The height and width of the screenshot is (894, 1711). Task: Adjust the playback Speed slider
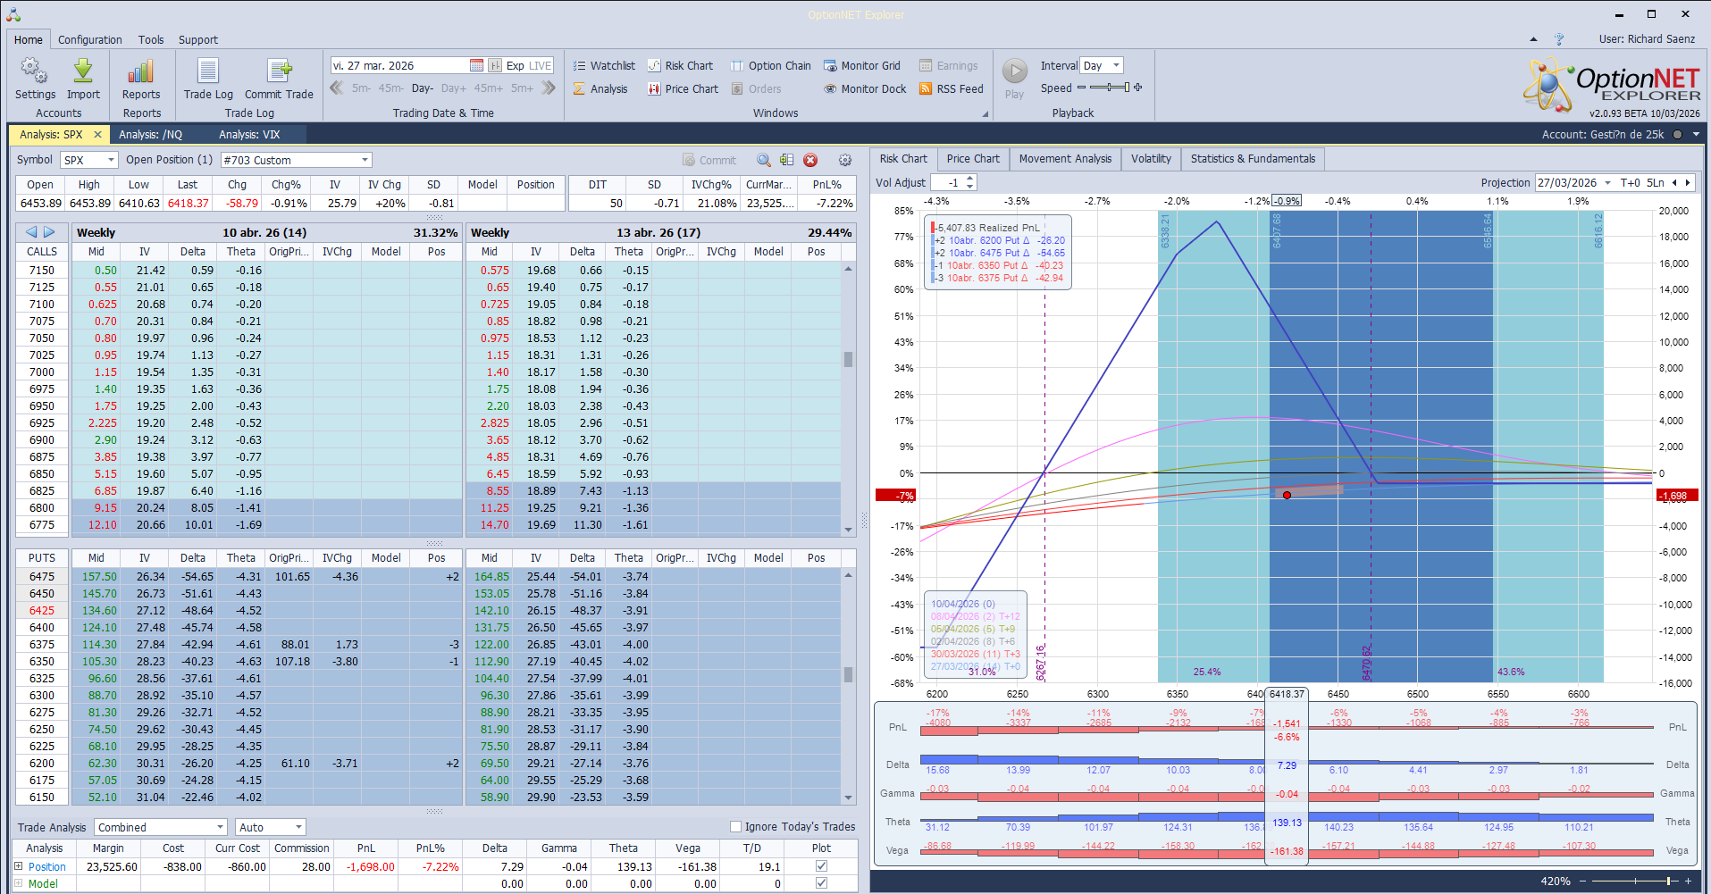[1109, 88]
